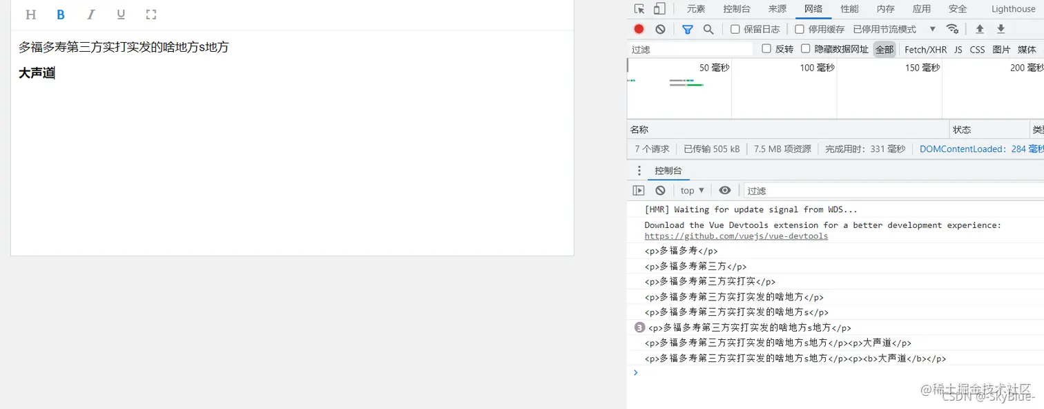This screenshot has height=409, width=1044.
Task: Check the 反转 filter option
Action: pos(766,49)
